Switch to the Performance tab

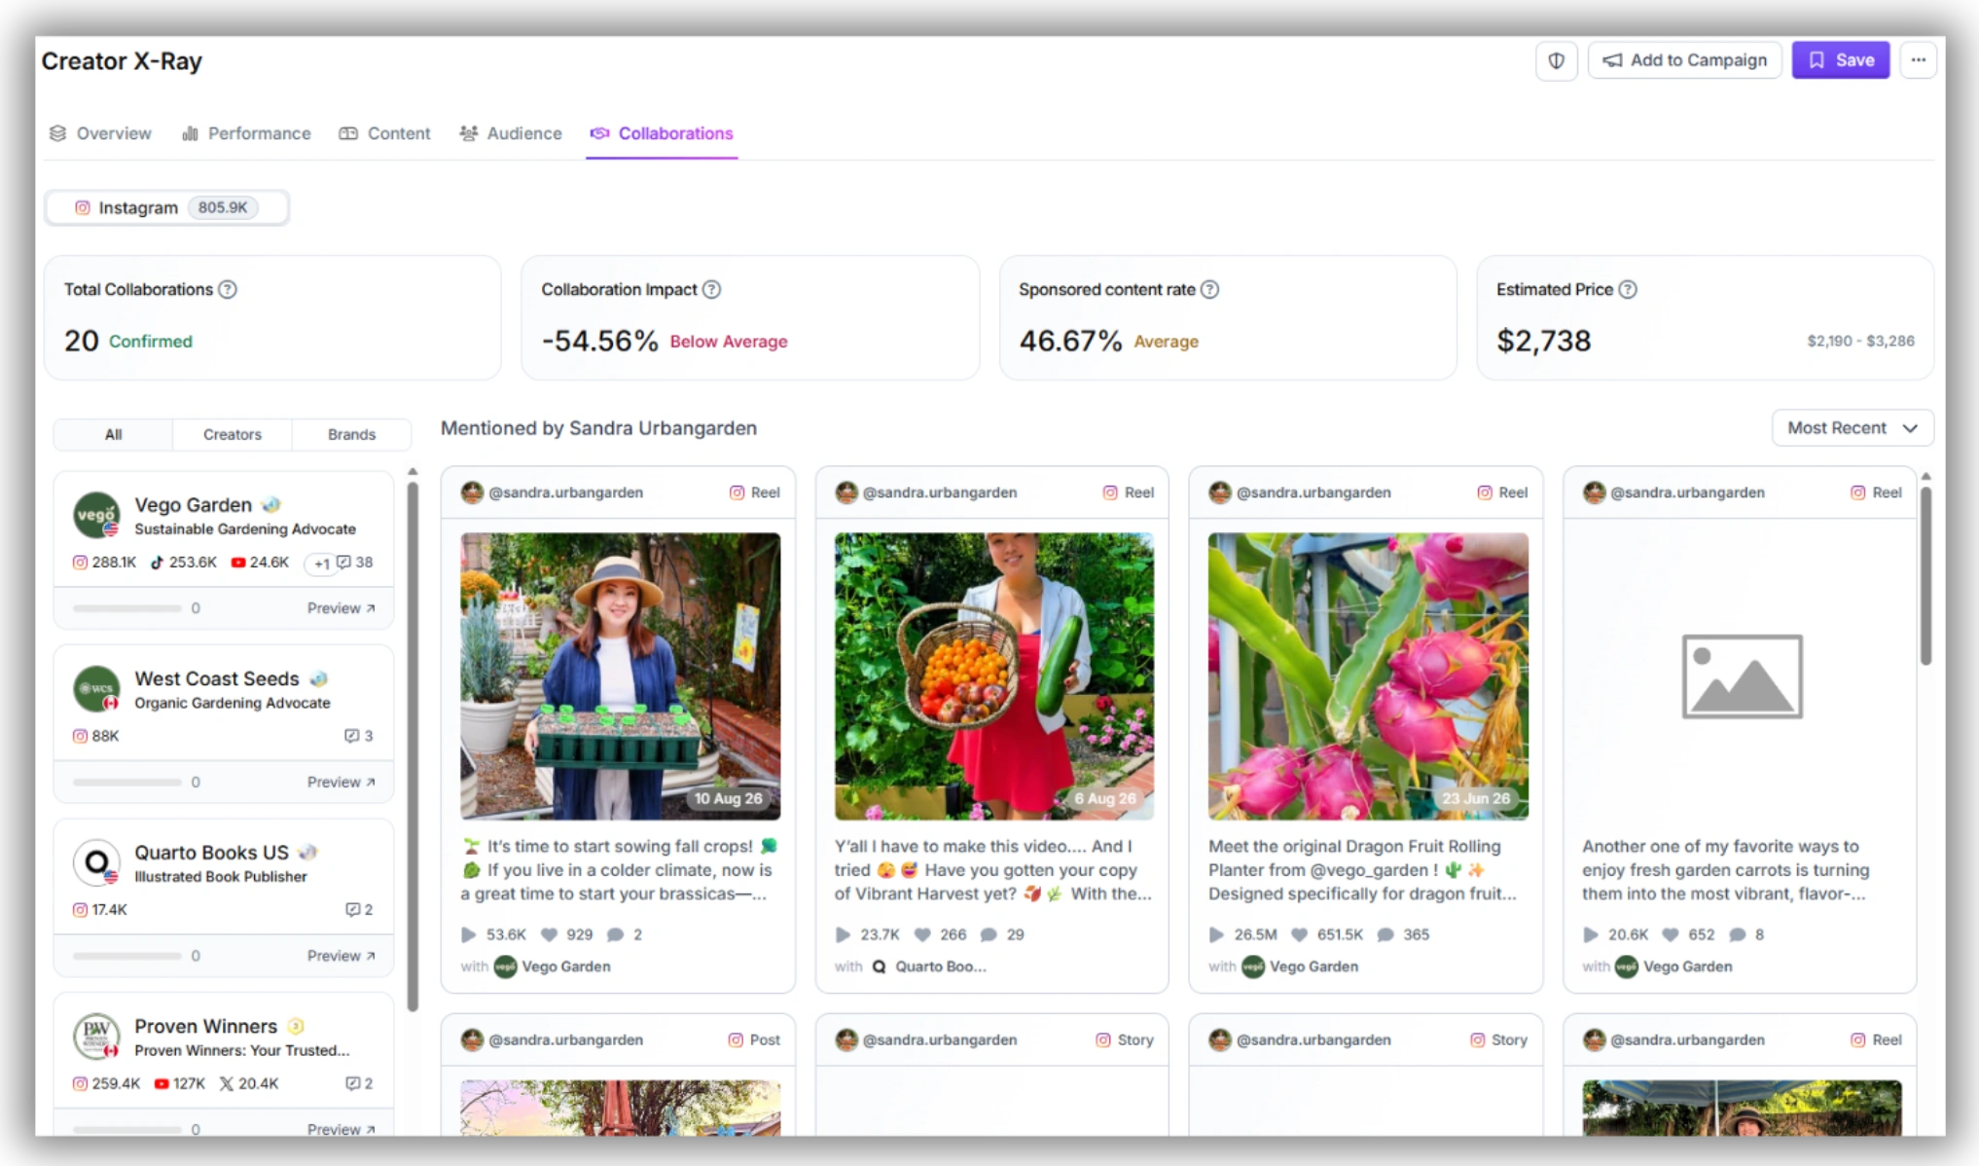point(247,133)
